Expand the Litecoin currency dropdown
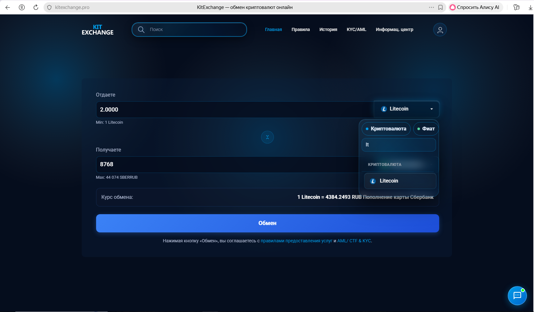This screenshot has width=534, height=312. pyautogui.click(x=407, y=109)
